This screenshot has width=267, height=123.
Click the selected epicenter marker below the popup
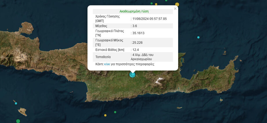(133, 74)
